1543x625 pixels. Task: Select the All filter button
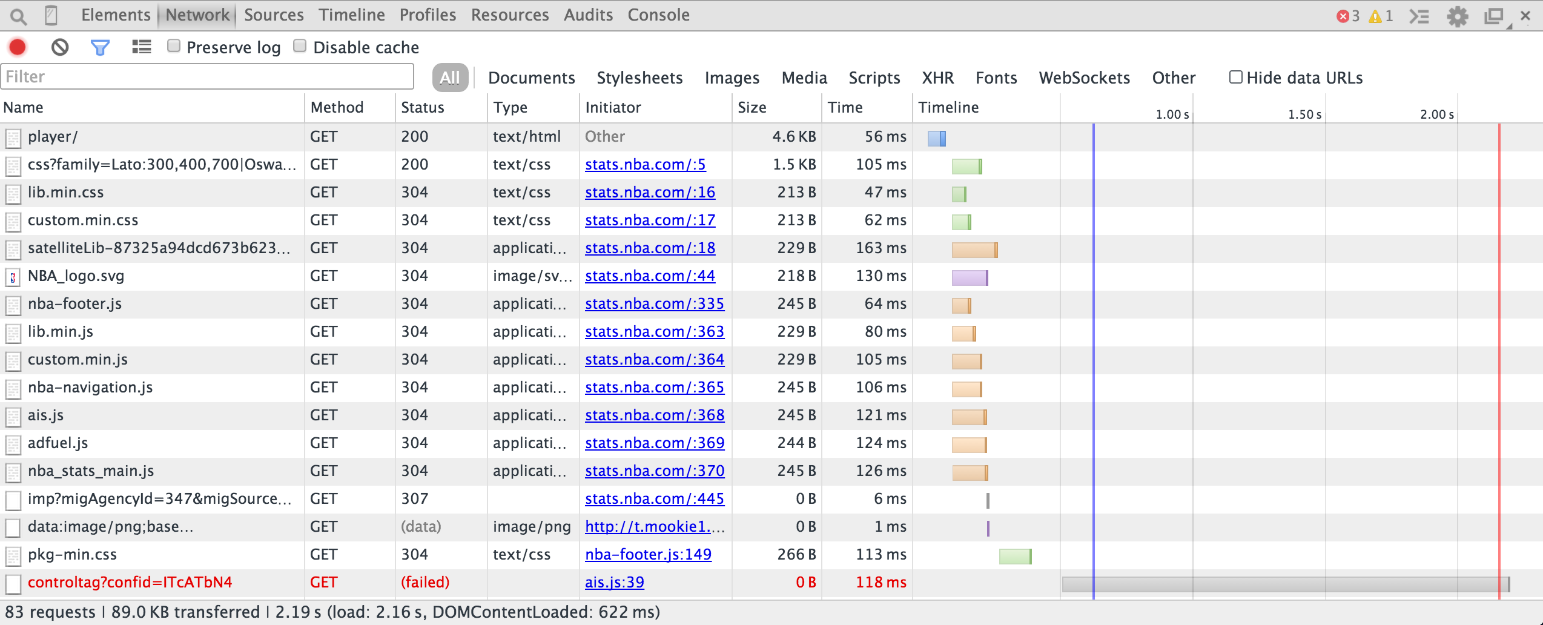pyautogui.click(x=449, y=78)
